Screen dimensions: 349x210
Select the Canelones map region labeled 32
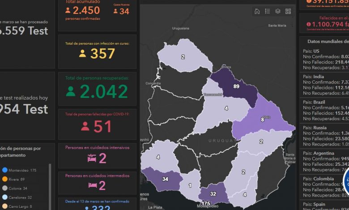pos(213,194)
